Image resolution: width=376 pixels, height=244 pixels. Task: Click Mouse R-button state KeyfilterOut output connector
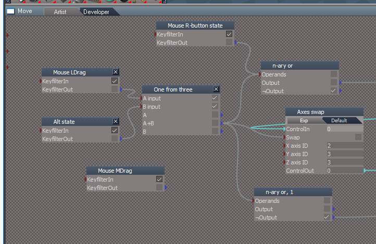[236, 43]
